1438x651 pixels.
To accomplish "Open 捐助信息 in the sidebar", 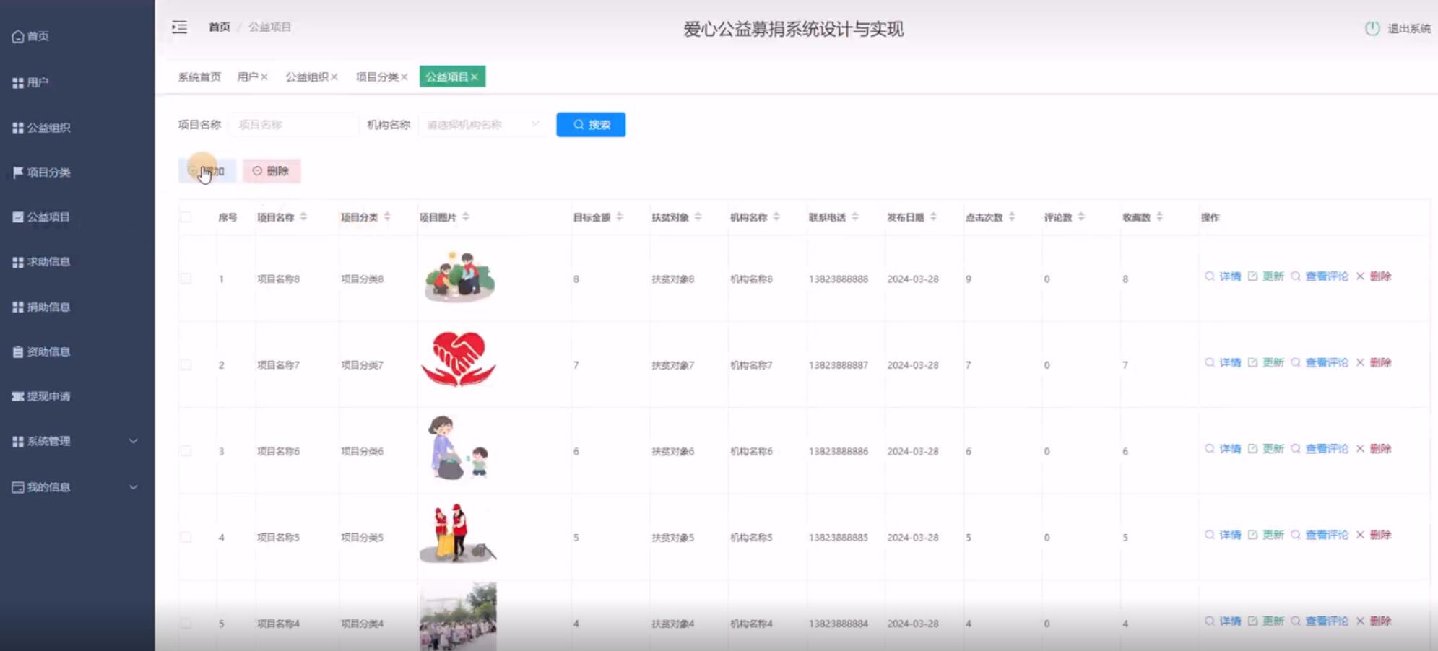I will (41, 307).
